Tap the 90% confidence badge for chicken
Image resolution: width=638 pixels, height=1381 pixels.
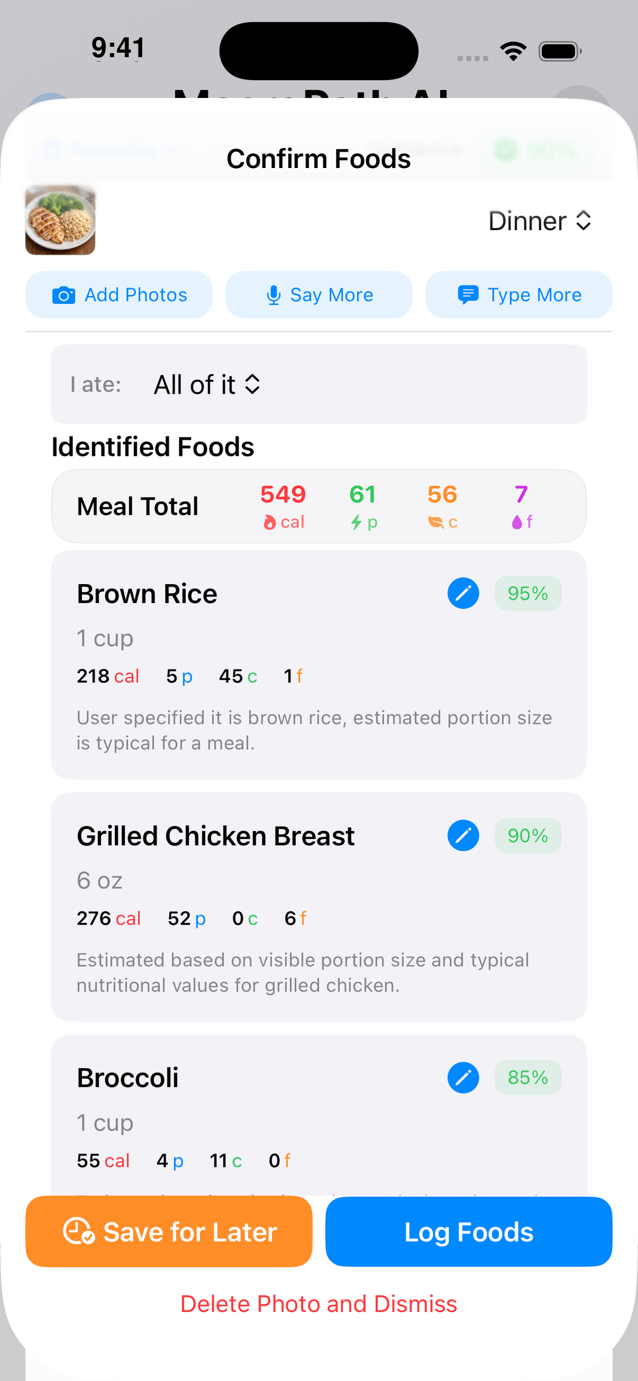click(x=528, y=835)
